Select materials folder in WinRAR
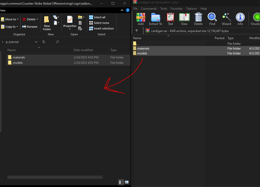This screenshot has height=187, width=260. [196, 48]
